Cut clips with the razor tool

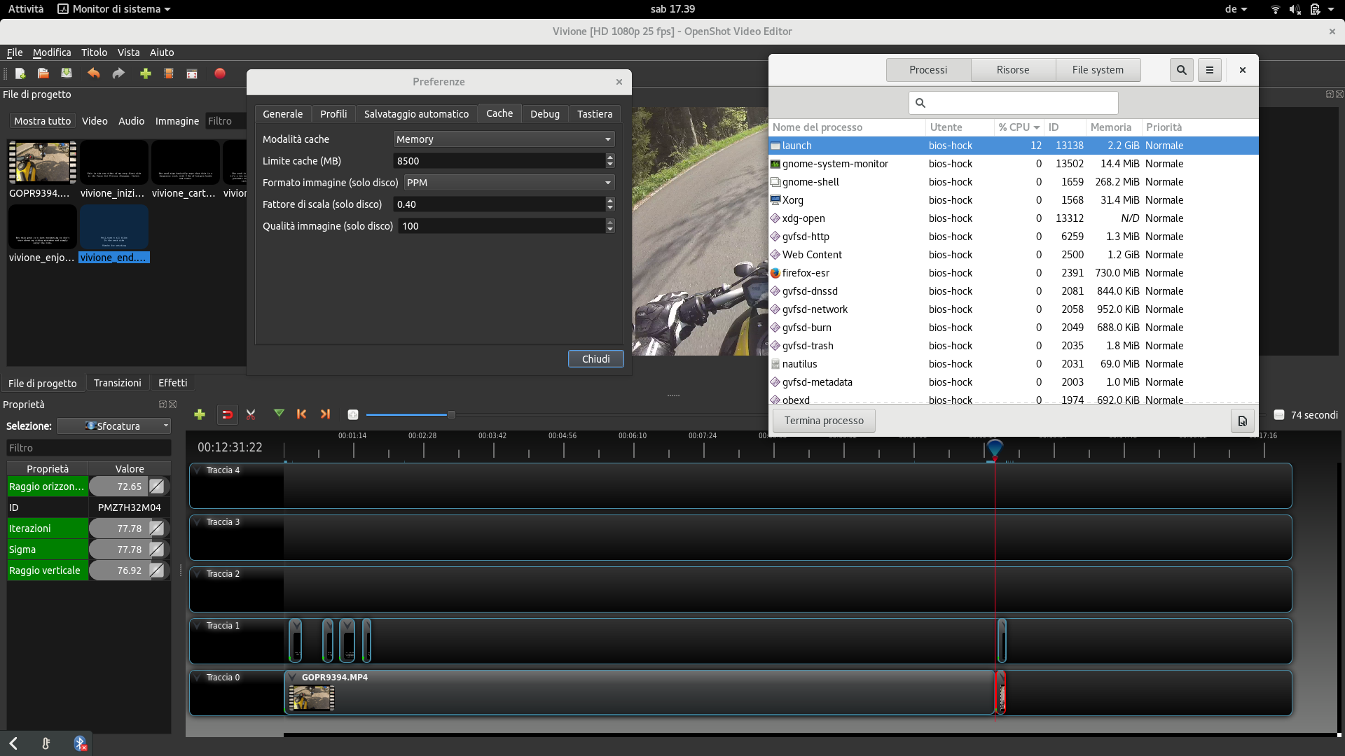click(x=251, y=414)
